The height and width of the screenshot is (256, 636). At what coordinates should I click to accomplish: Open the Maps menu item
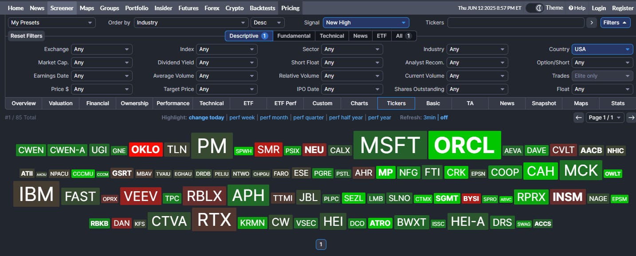click(x=87, y=8)
